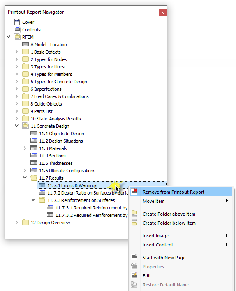Image resolution: width=236 pixels, height=291 pixels.
Task: Click the Remove from Printout Report icon
Action: pyautogui.click(x=134, y=192)
